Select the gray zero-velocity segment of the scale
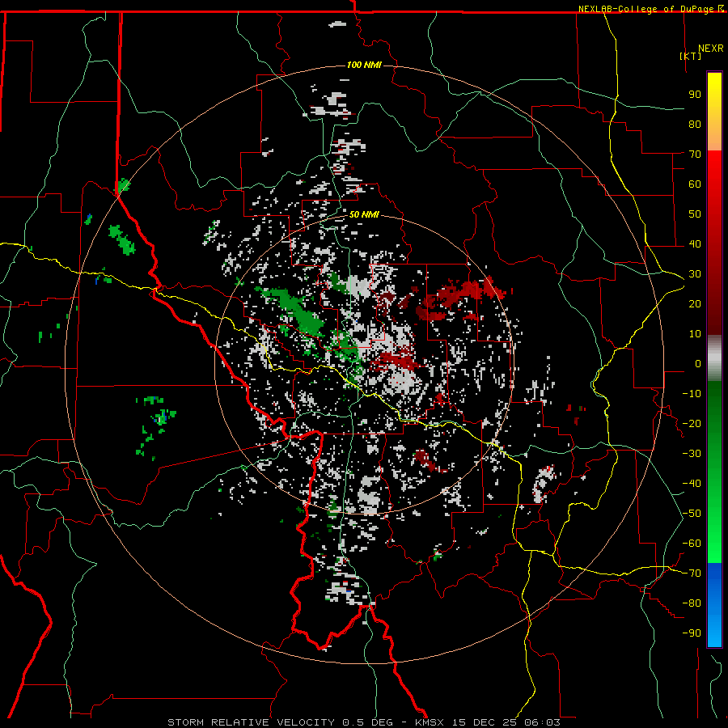Viewport: 728px width, 728px height. point(714,358)
